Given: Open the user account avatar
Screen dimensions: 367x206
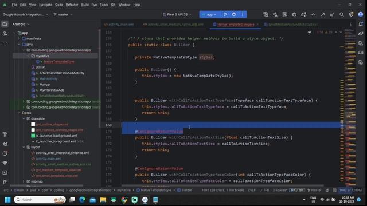Looking at the screenshot, I should (361, 14).
